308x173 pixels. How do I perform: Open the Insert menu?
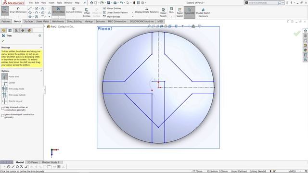51,3
